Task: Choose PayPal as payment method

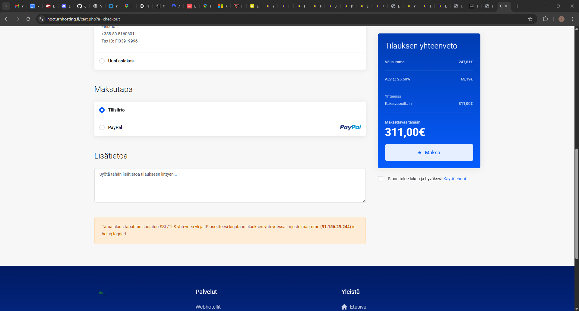Action: pos(102,127)
